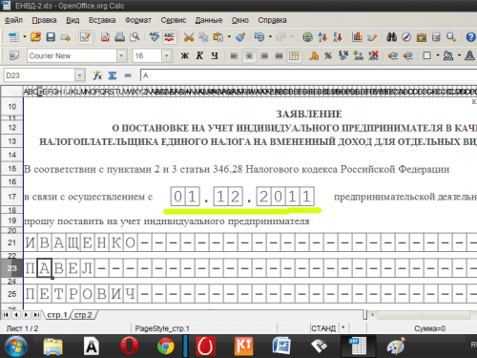This screenshot has width=477, height=358.
Task: Delete decimal place icon
Action: (373, 56)
